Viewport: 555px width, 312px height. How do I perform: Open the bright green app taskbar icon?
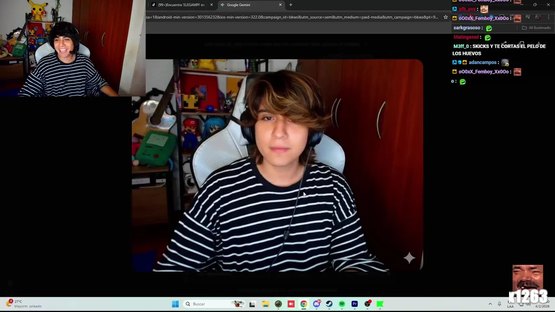tap(380, 304)
